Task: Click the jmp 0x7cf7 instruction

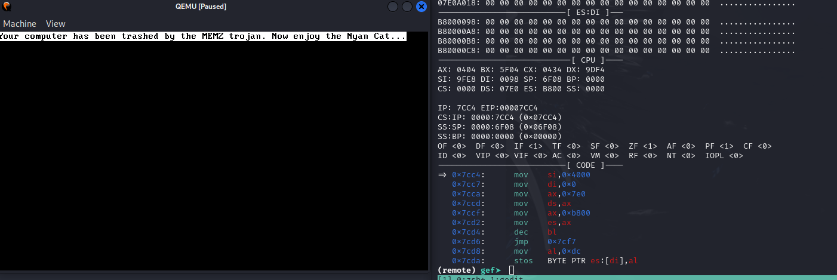Action: 545,242
